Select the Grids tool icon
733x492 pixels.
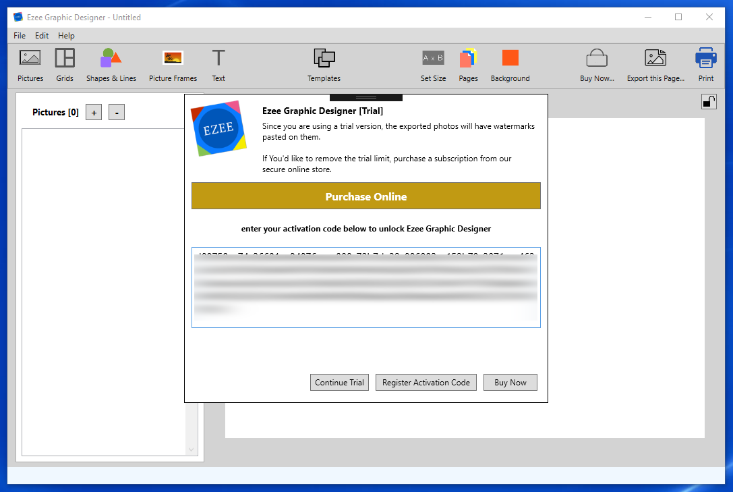(x=65, y=58)
